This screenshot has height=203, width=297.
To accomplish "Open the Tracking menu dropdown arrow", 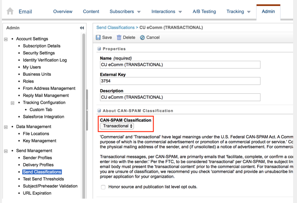I will coord(248,12).
